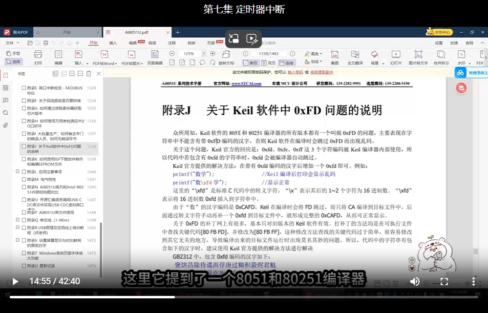Viewport: 488px width, 313px height.
Task: Expand the 附录R USB原理 bookmark
Action: (18, 228)
